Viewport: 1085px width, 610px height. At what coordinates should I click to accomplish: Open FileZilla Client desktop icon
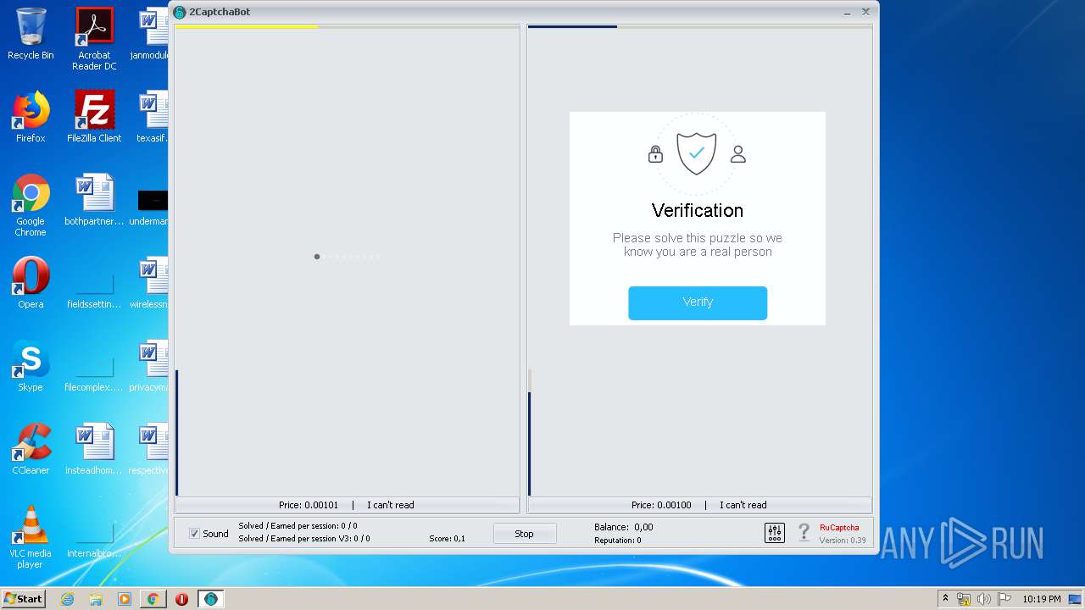94,117
